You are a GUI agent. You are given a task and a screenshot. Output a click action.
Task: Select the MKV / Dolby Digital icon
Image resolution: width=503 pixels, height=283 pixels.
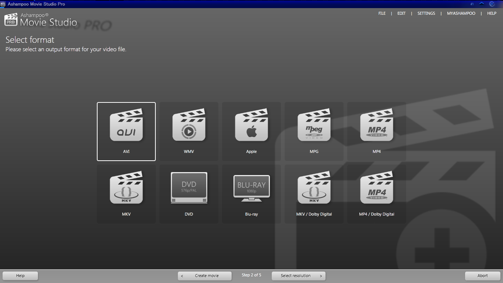[x=314, y=187]
